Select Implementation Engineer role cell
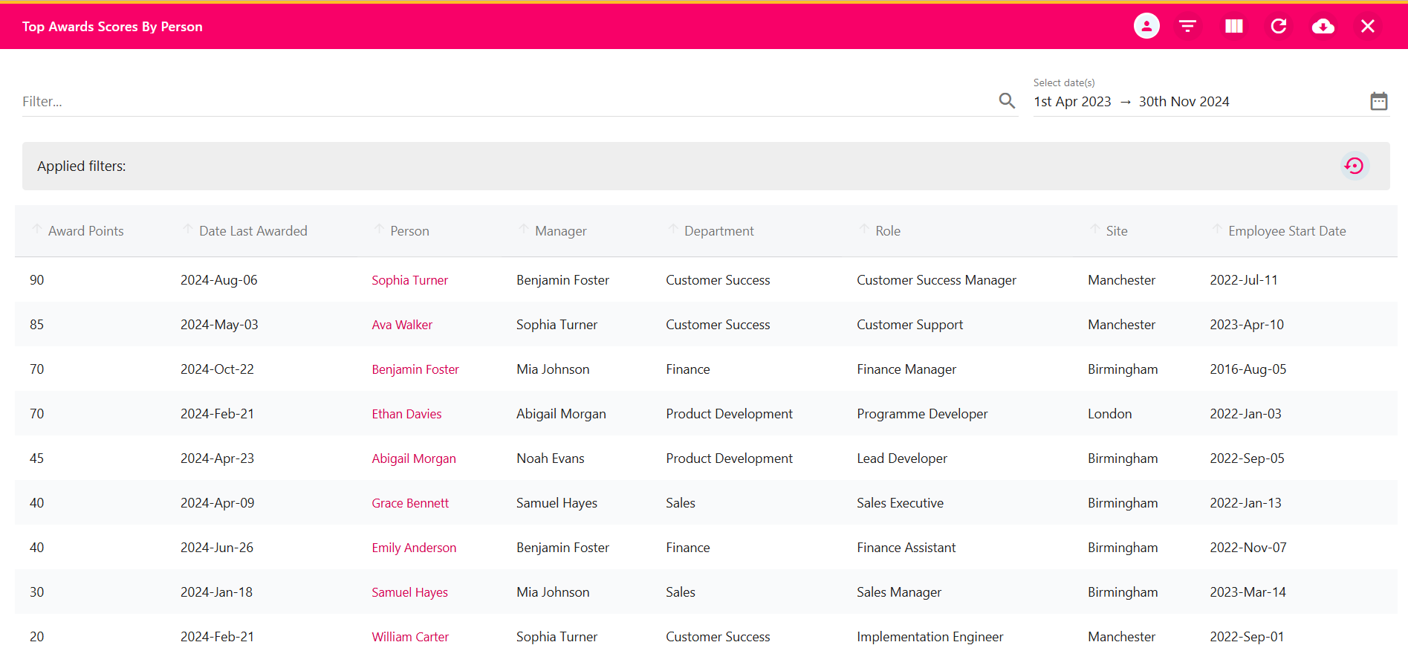Screen dimensions: 1408x645 (930, 637)
